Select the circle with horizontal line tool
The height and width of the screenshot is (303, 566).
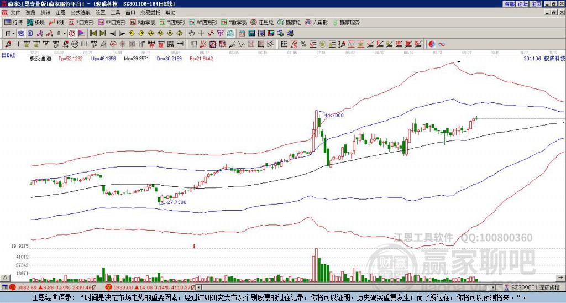point(75,44)
